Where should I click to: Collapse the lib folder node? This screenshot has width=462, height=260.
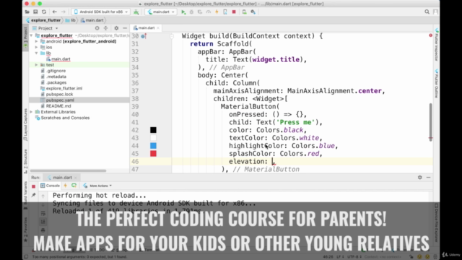pyautogui.click(x=37, y=53)
